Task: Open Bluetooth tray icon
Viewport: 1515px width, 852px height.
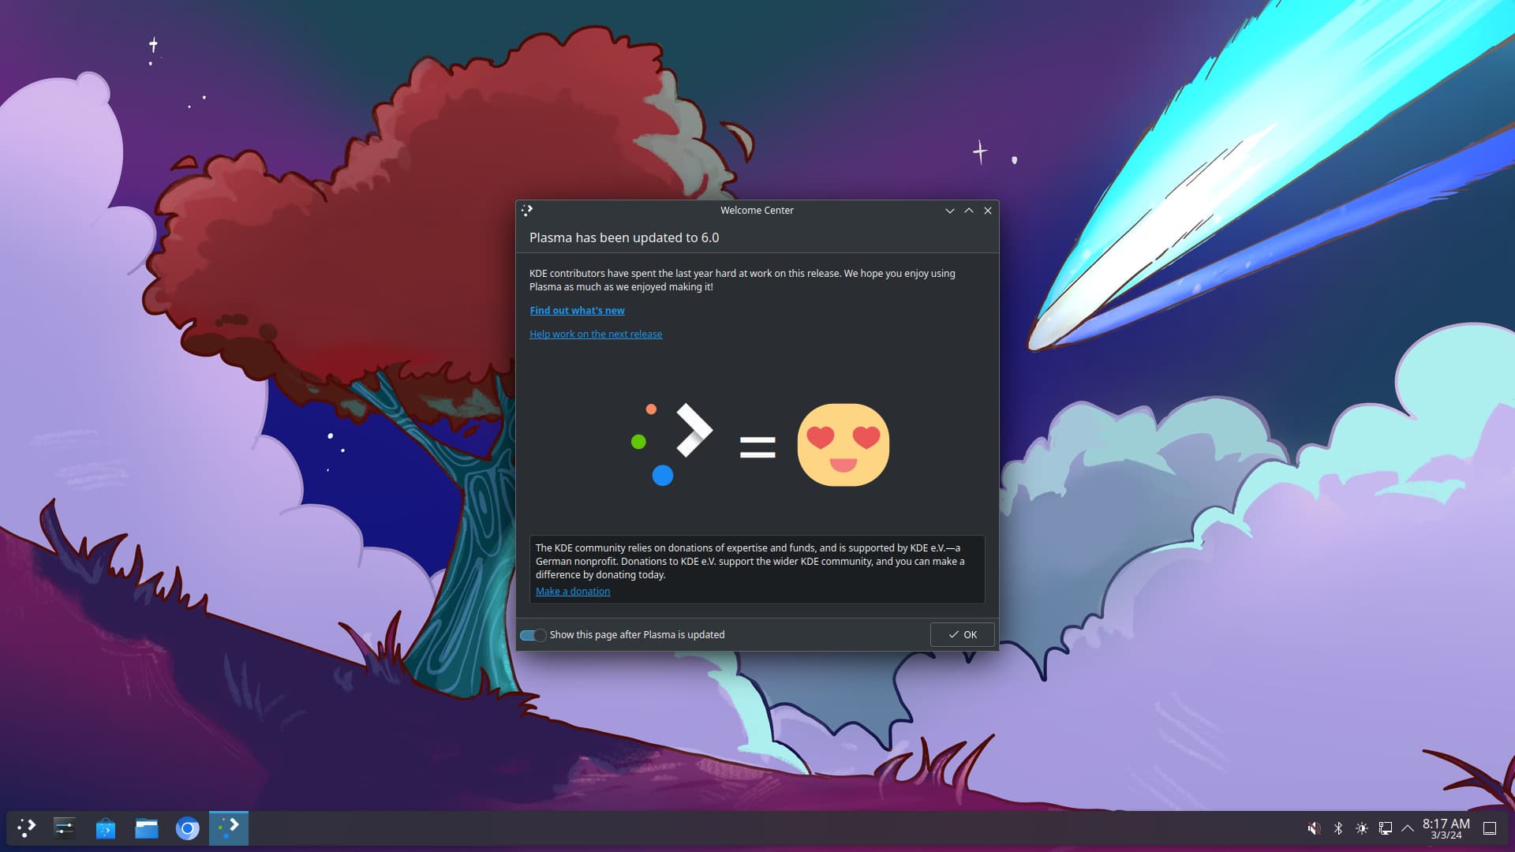Action: pos(1338,828)
